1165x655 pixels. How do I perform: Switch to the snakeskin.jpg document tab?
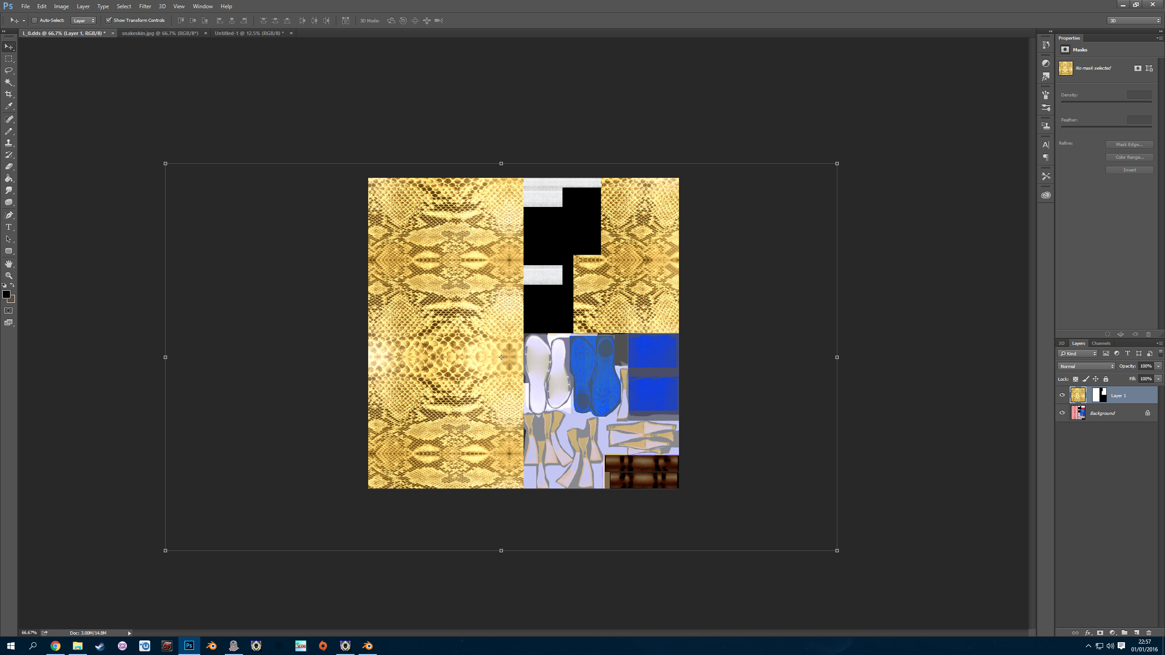coord(160,33)
